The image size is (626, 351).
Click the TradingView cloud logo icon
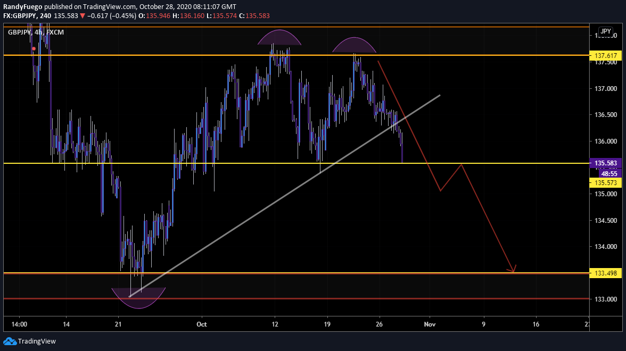pos(10,341)
